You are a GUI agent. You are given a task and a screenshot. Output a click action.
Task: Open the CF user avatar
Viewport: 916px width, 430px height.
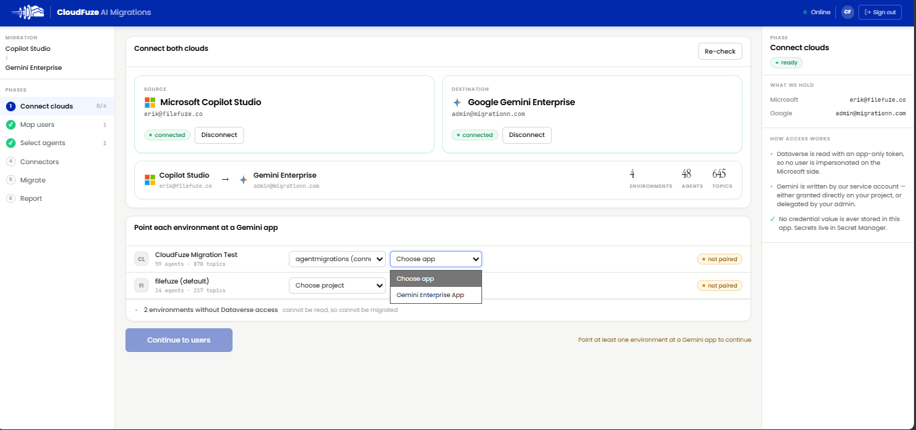(847, 12)
